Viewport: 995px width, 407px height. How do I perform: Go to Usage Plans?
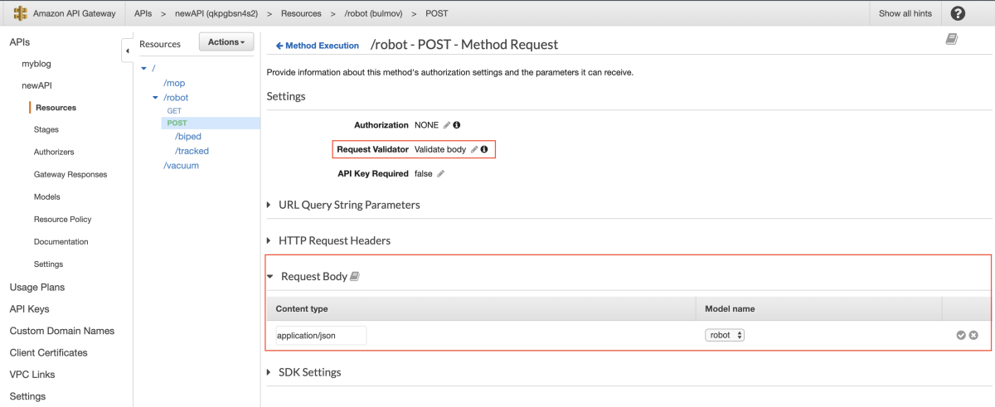(37, 287)
